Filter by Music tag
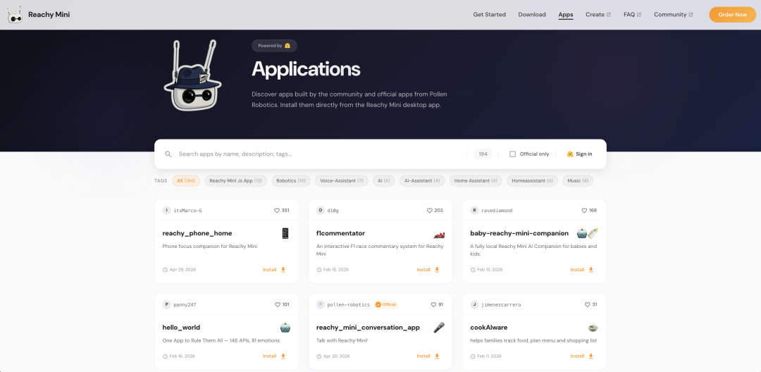The image size is (761, 372). (x=578, y=180)
